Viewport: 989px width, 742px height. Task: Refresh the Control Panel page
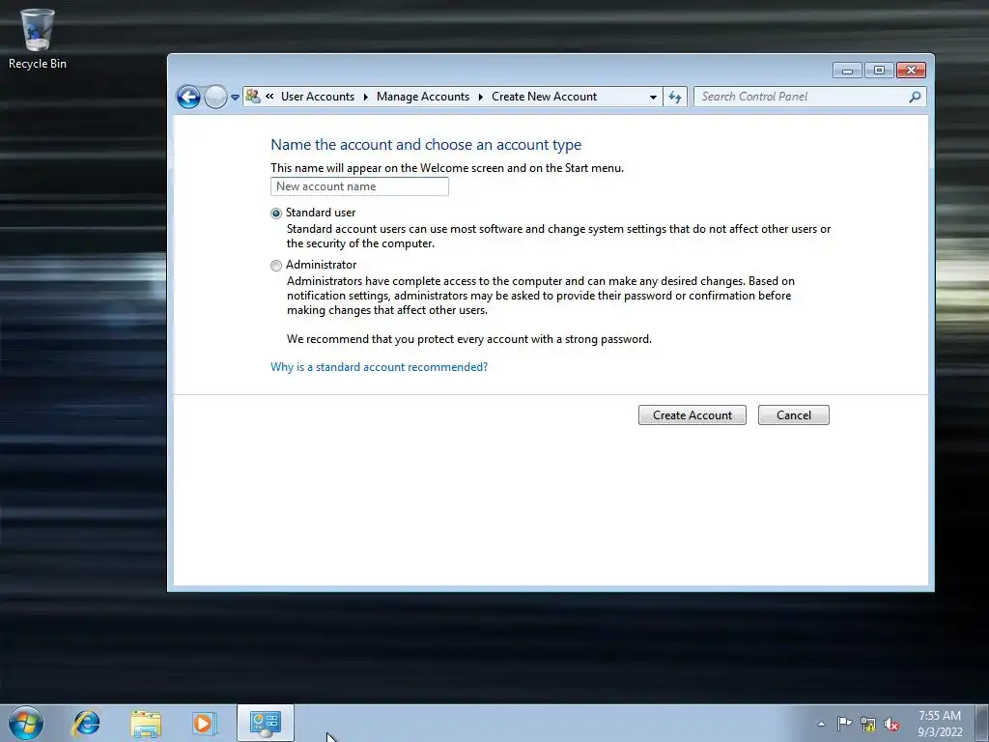pyautogui.click(x=675, y=97)
